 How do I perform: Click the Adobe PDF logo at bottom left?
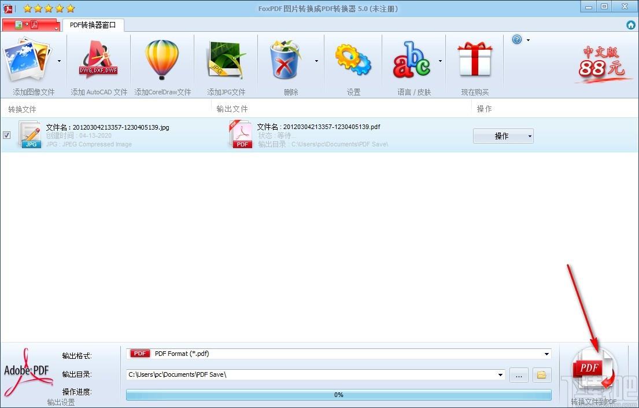(28, 372)
